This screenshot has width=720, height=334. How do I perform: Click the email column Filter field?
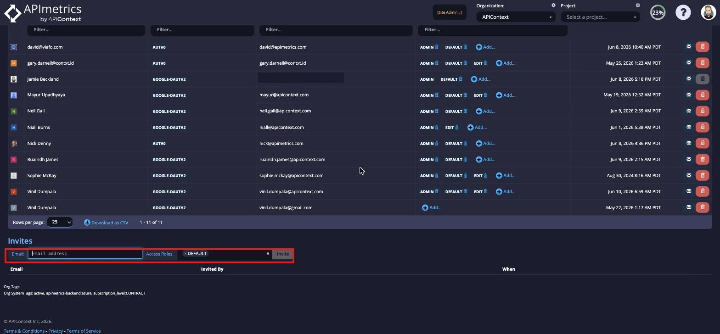click(x=336, y=30)
